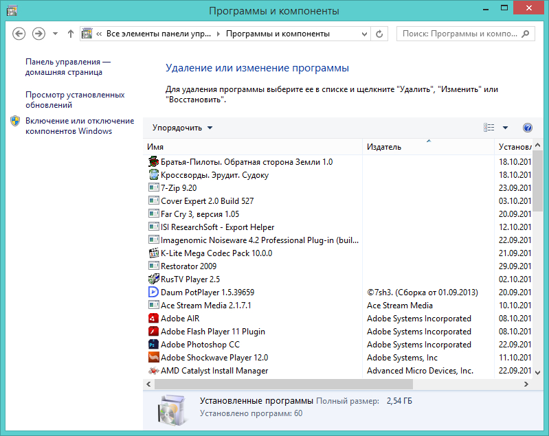549x436 pixels.
Task: Click the Control Panel icon in address bar
Action: (87, 34)
